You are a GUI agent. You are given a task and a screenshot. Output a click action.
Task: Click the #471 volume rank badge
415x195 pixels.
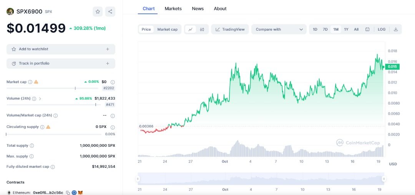pos(110,105)
